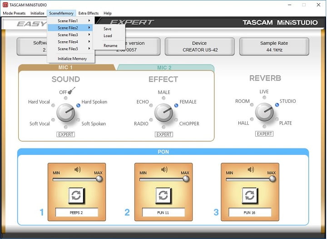Screen dimensions: 327x239
Task: Click the speaker icon on PON pad 3
Action: point(251,170)
